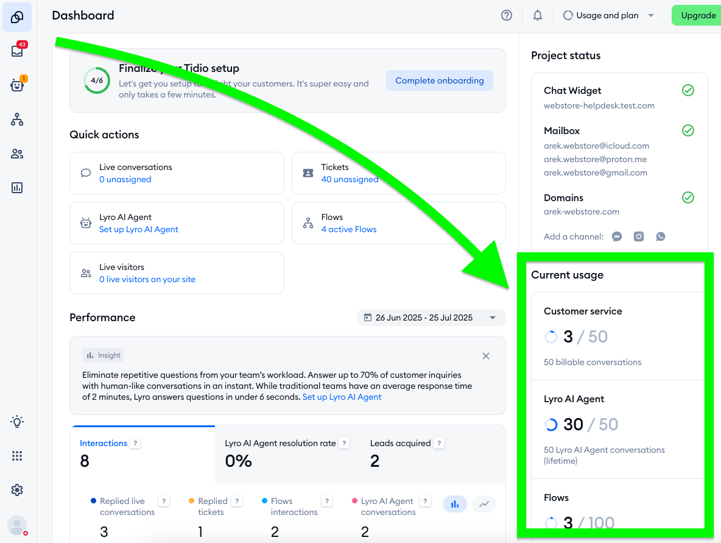
Task: Open the 0 unassigned live conversations link
Action: (x=125, y=179)
